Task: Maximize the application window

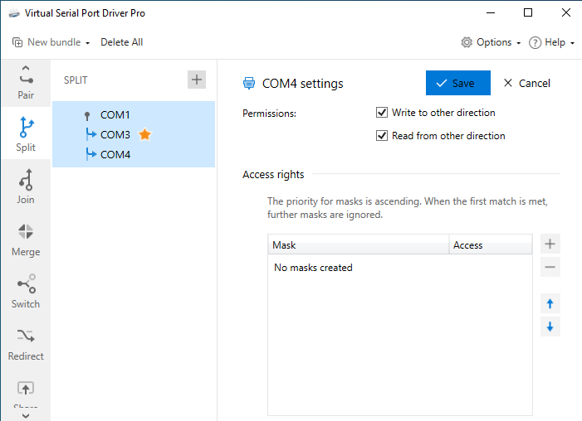Action: click(x=528, y=12)
